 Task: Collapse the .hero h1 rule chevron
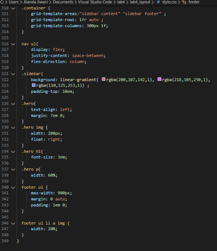pyautogui.click(x=13, y=152)
